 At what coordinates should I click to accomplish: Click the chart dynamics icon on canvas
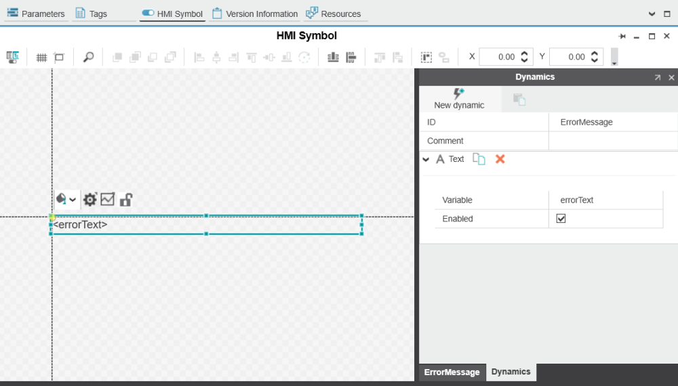[x=108, y=199]
